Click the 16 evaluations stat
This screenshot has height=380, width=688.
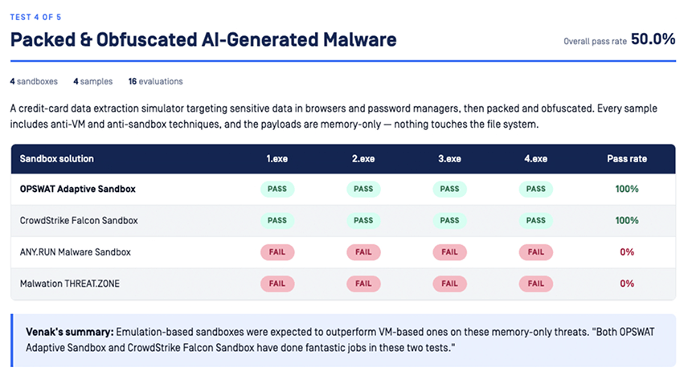point(155,82)
